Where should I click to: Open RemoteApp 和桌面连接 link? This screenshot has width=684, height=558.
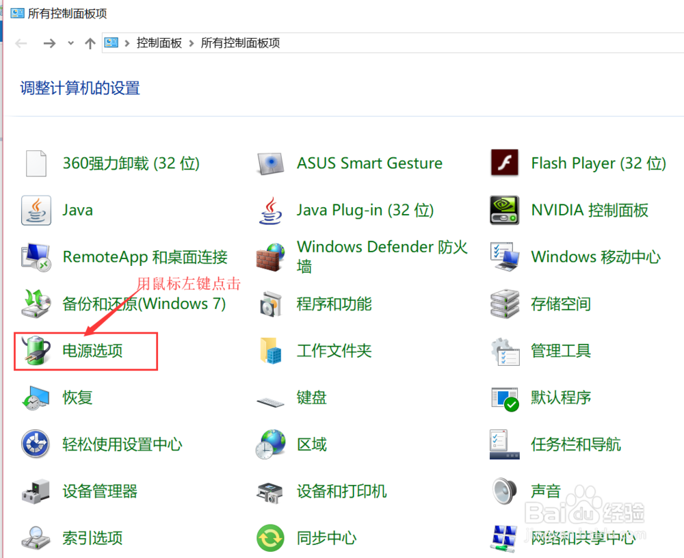[x=145, y=257]
